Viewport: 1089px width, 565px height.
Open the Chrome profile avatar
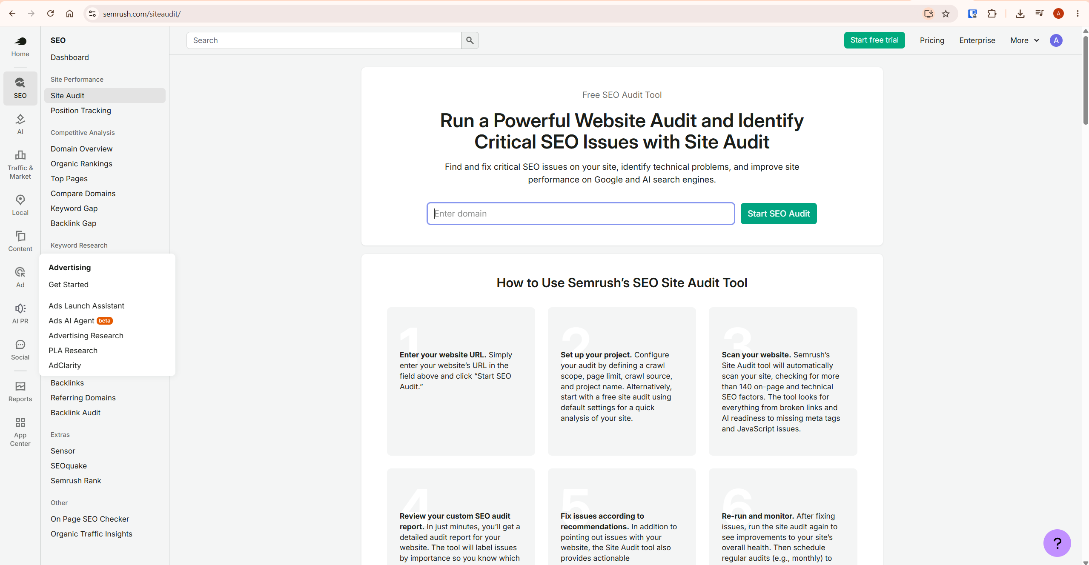[x=1058, y=14]
